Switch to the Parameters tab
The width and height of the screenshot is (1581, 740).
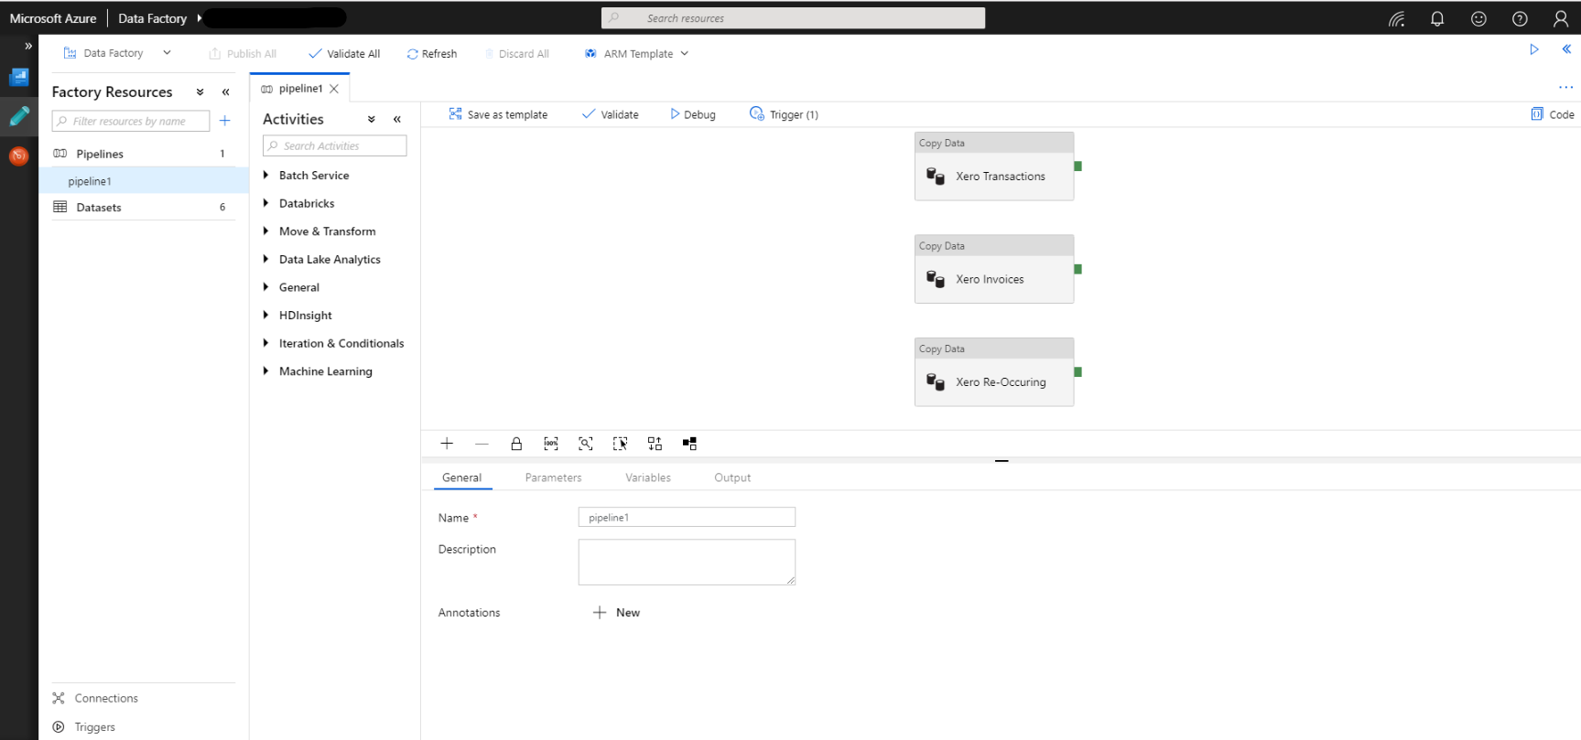[553, 477]
